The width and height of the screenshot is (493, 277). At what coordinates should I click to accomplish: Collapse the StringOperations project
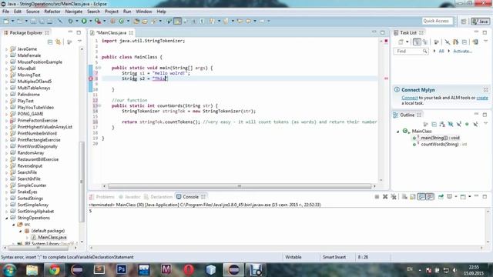click(7, 218)
